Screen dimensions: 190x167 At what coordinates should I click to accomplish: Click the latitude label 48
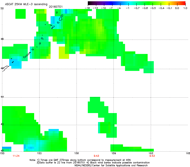(x=2, y=39)
